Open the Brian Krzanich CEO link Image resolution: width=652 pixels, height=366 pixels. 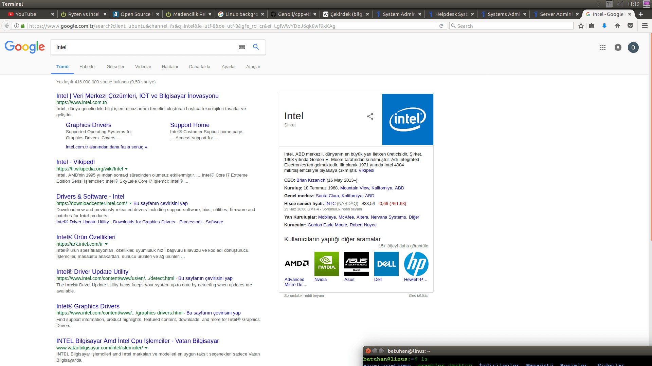pyautogui.click(x=311, y=180)
